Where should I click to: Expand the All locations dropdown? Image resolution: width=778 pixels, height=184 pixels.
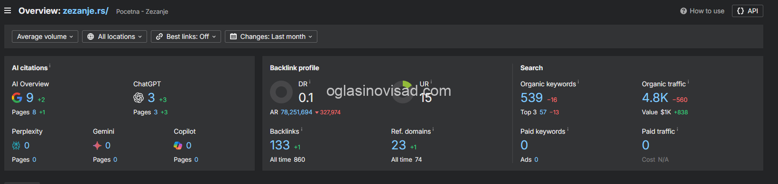tap(114, 37)
